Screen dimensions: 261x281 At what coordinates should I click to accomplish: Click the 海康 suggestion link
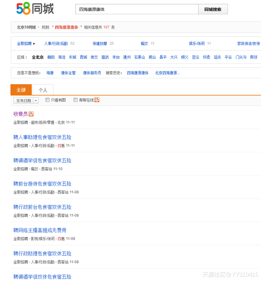(x=50, y=73)
